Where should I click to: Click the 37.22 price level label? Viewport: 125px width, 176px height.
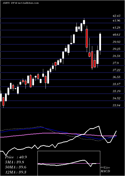(x=116, y=70)
